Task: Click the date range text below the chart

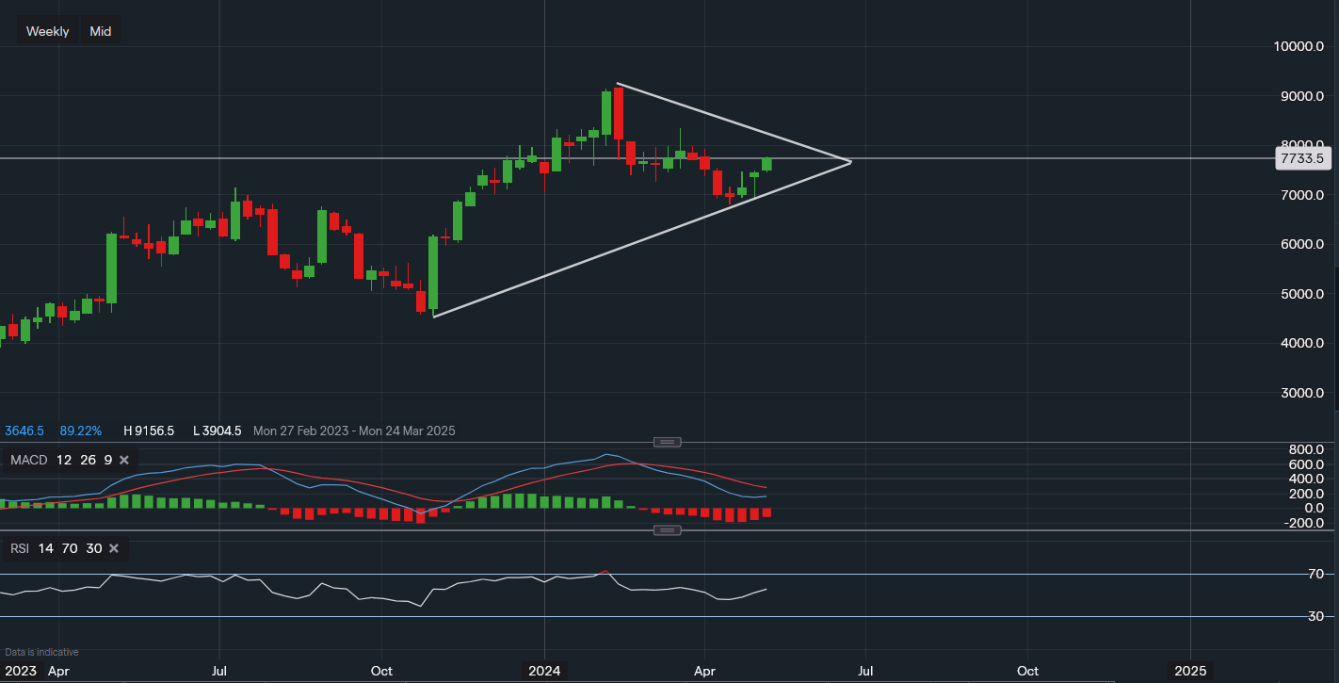Action: tap(354, 431)
